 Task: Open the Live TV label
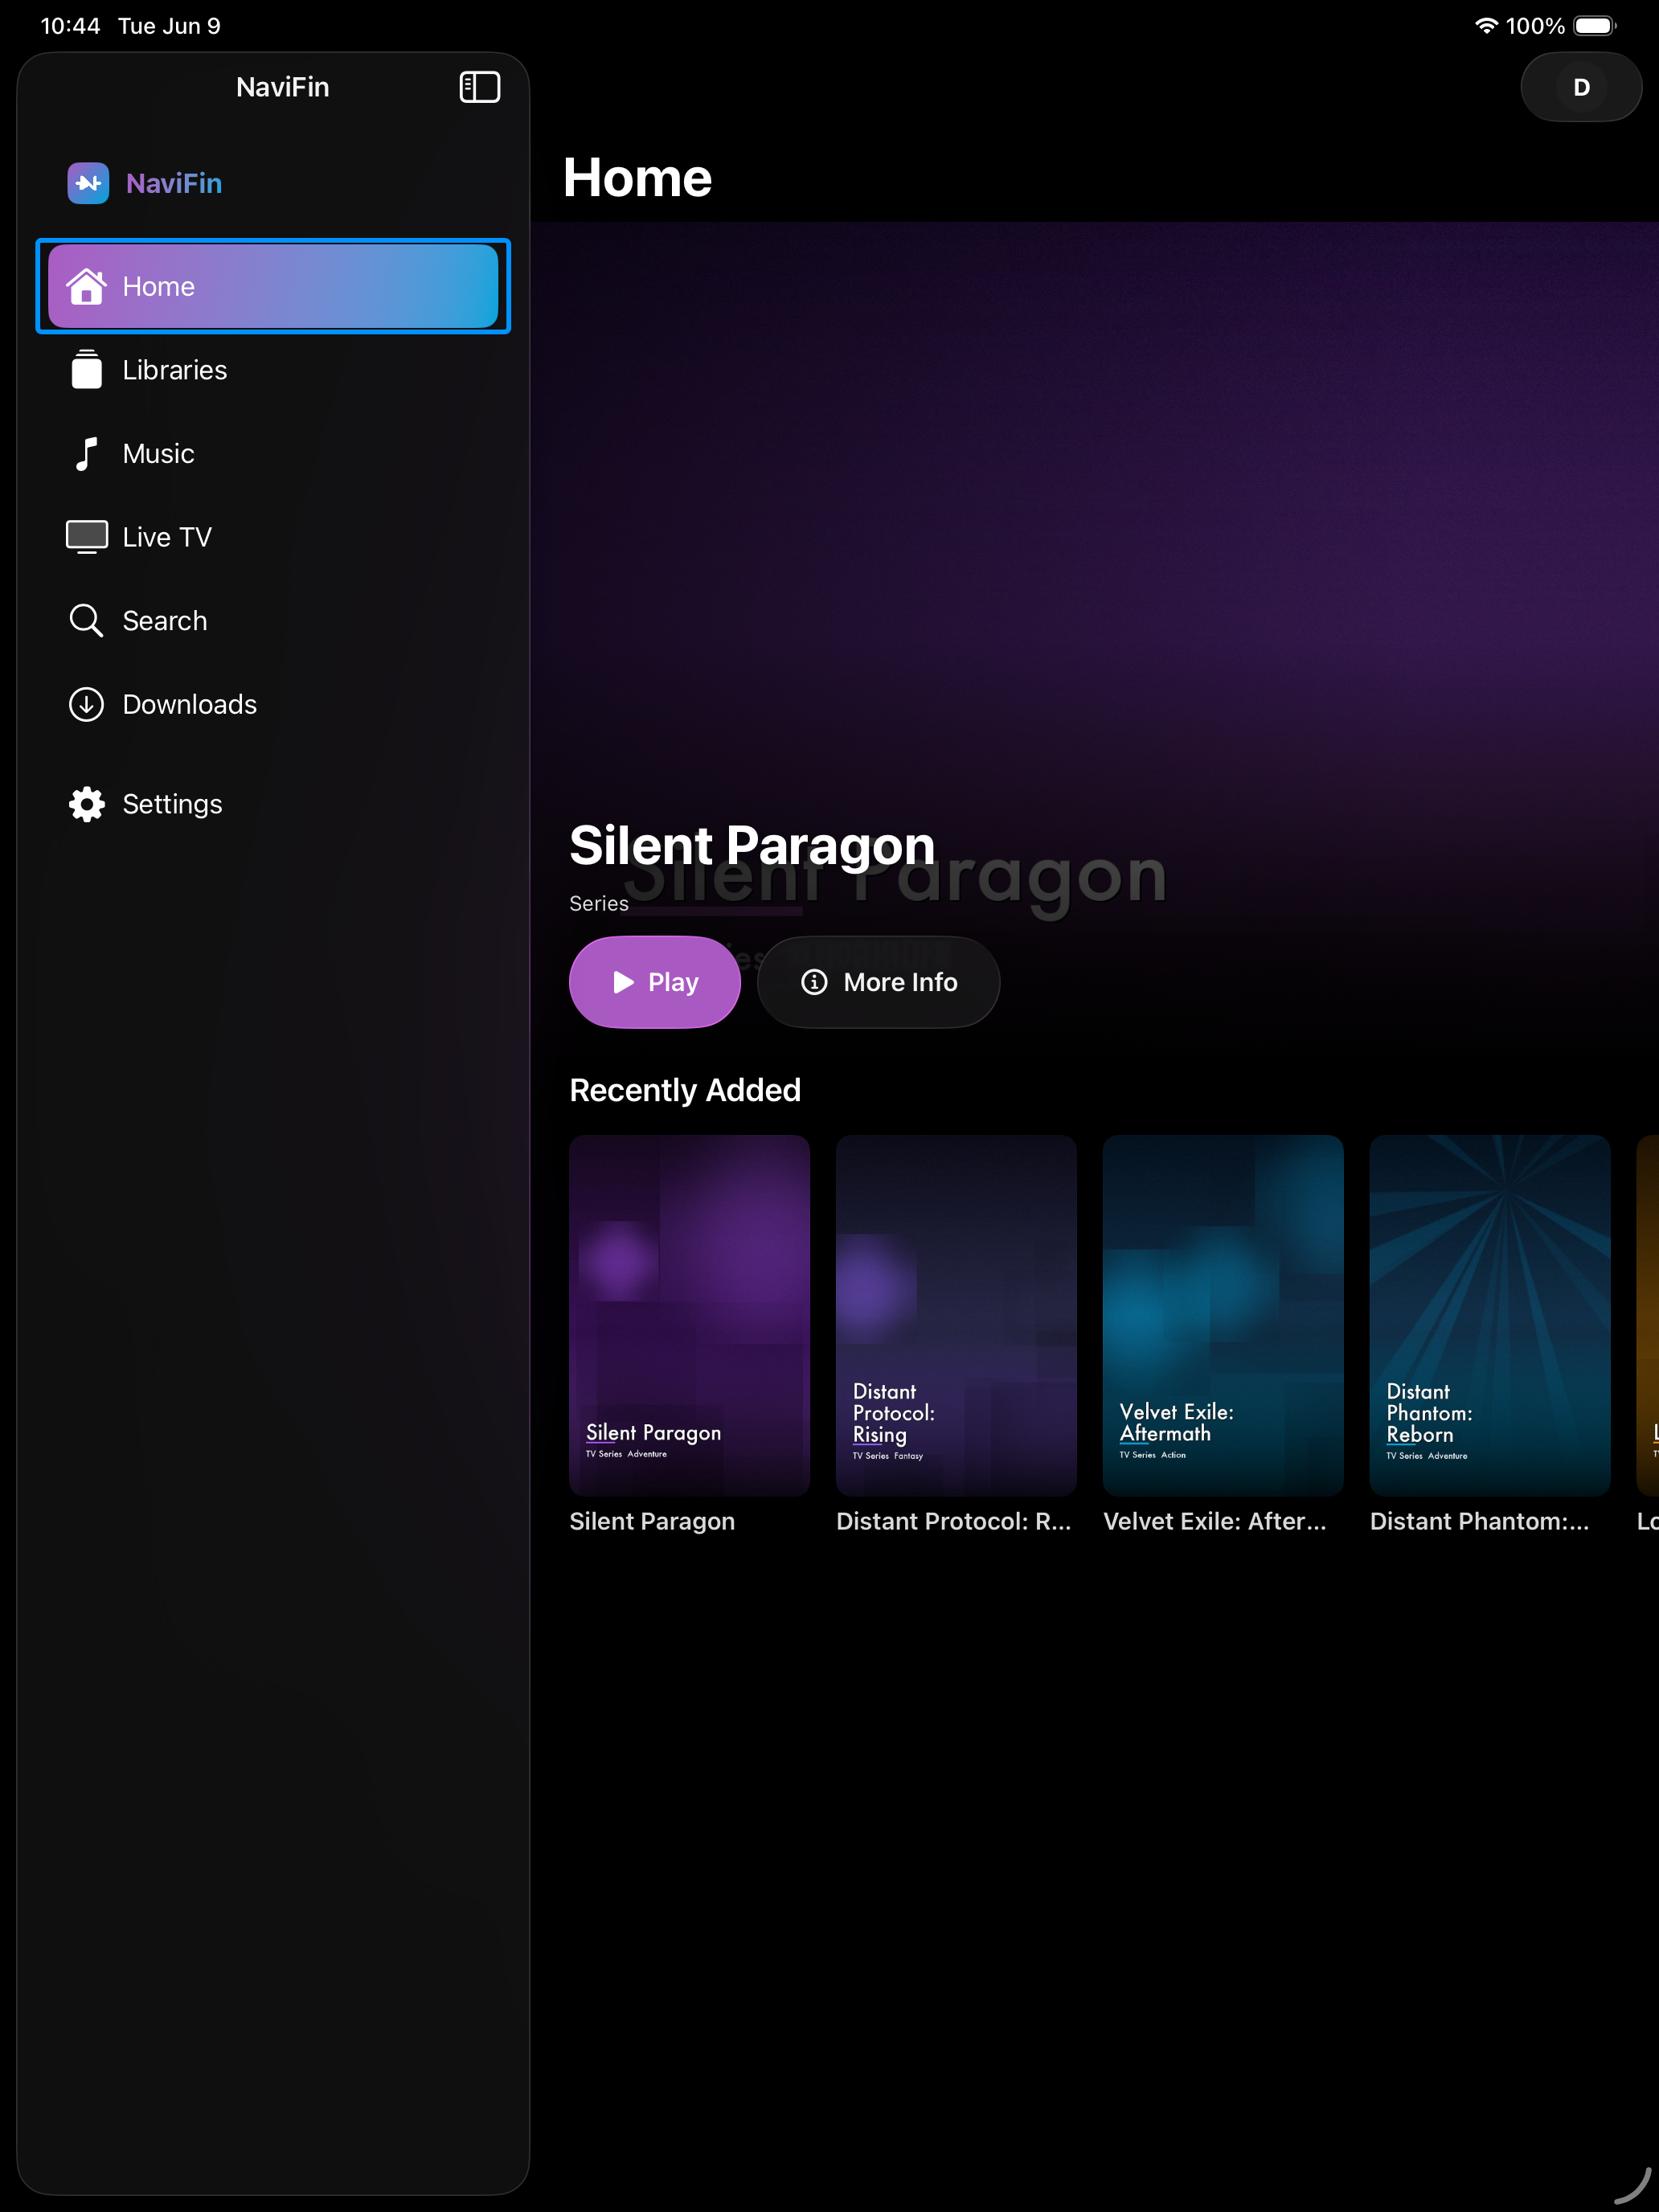(167, 537)
